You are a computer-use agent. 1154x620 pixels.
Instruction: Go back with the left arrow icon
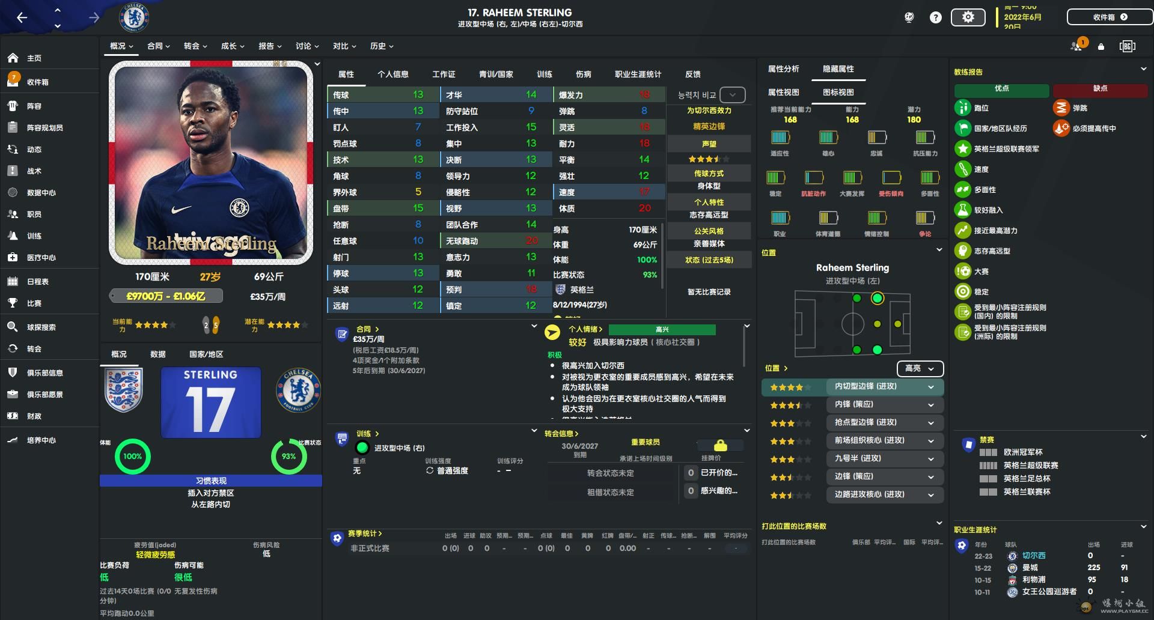click(22, 17)
